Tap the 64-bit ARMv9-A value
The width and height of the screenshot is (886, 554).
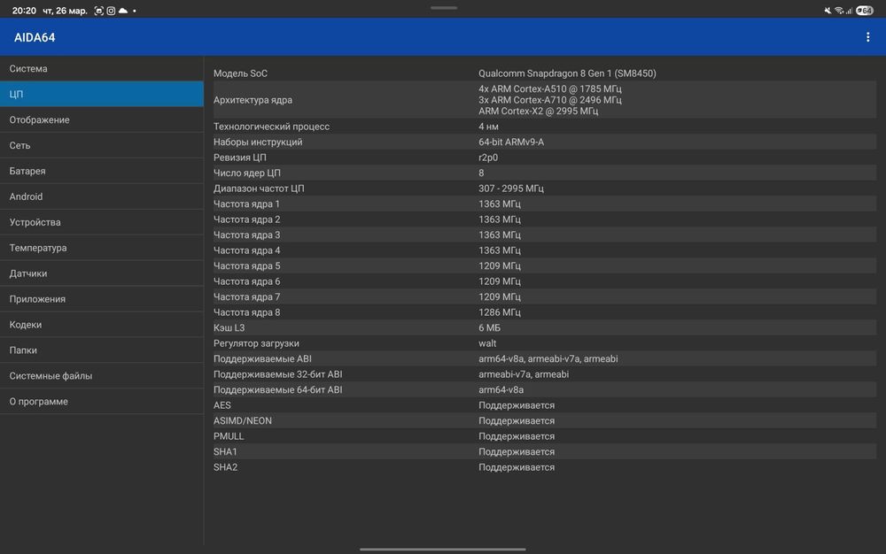coord(511,142)
